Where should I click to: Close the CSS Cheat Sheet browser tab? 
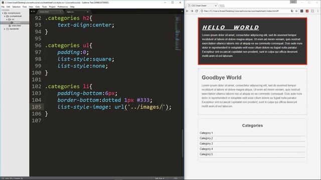click(x=216, y=5)
